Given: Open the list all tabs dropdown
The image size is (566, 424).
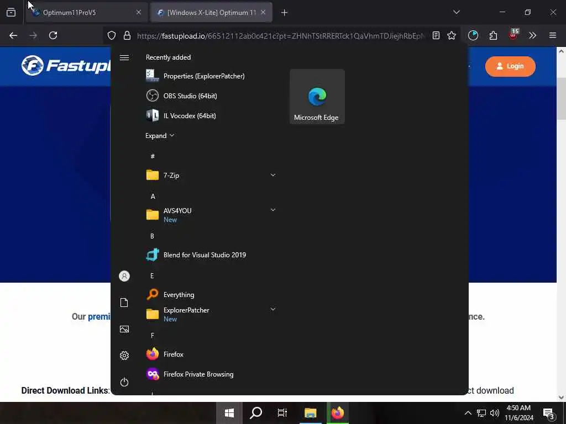Looking at the screenshot, I should [456, 12].
